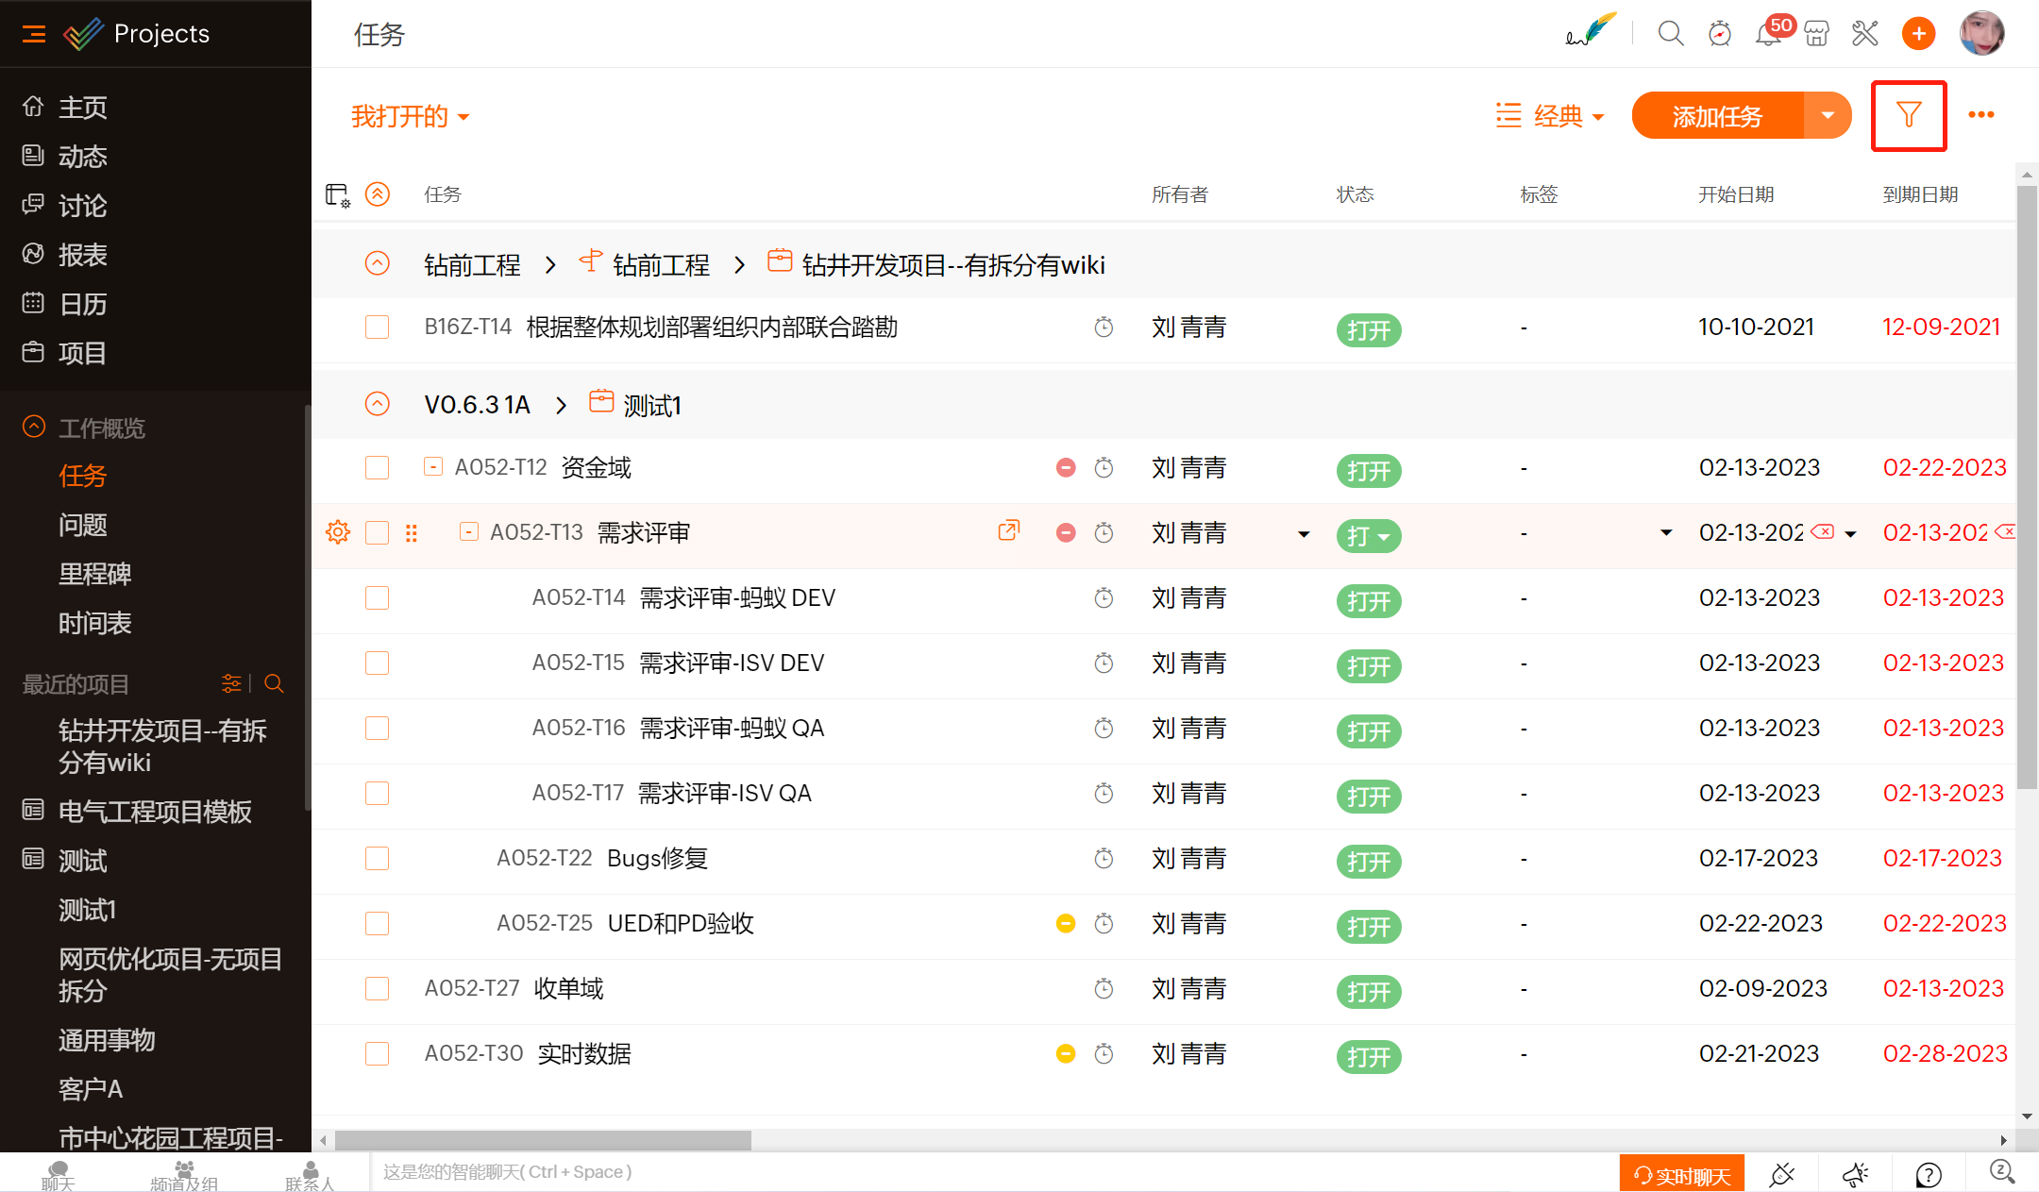Open the filter funnel icon
Screen dimensions: 2039x1192
click(x=1909, y=115)
